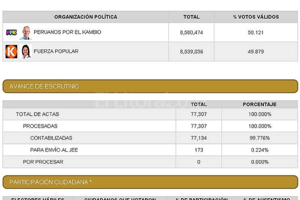The image size is (300, 200).
Task: Click the Fuerza Popular orange K logo
Action: pyautogui.click(x=11, y=52)
